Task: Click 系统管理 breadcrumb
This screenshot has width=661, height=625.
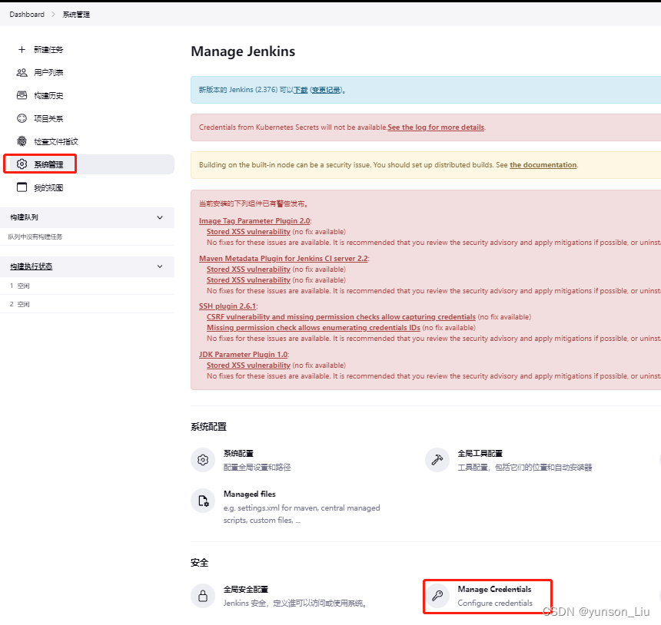Action: coord(76,15)
